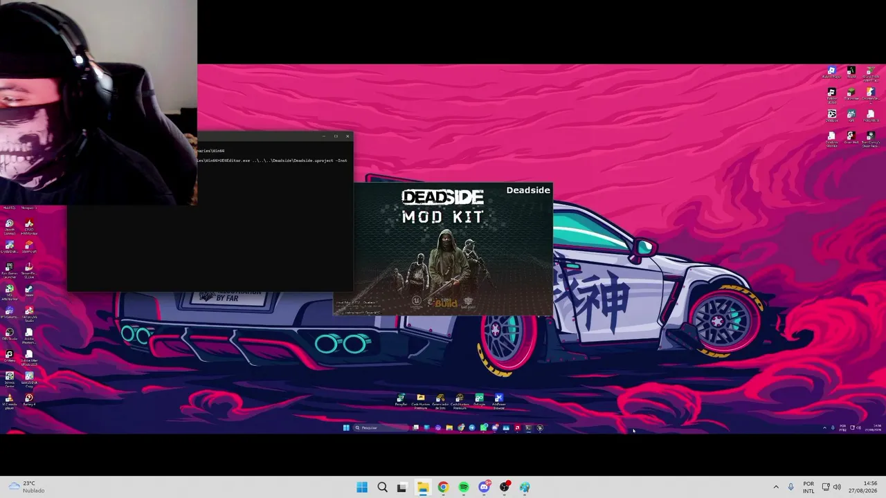Viewport: 886px width, 498px height.
Task: Close the command prompt window
Action: pos(347,136)
